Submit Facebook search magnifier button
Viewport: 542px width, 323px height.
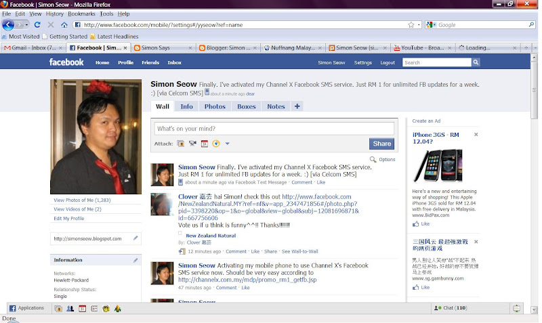pyautogui.click(x=476, y=62)
